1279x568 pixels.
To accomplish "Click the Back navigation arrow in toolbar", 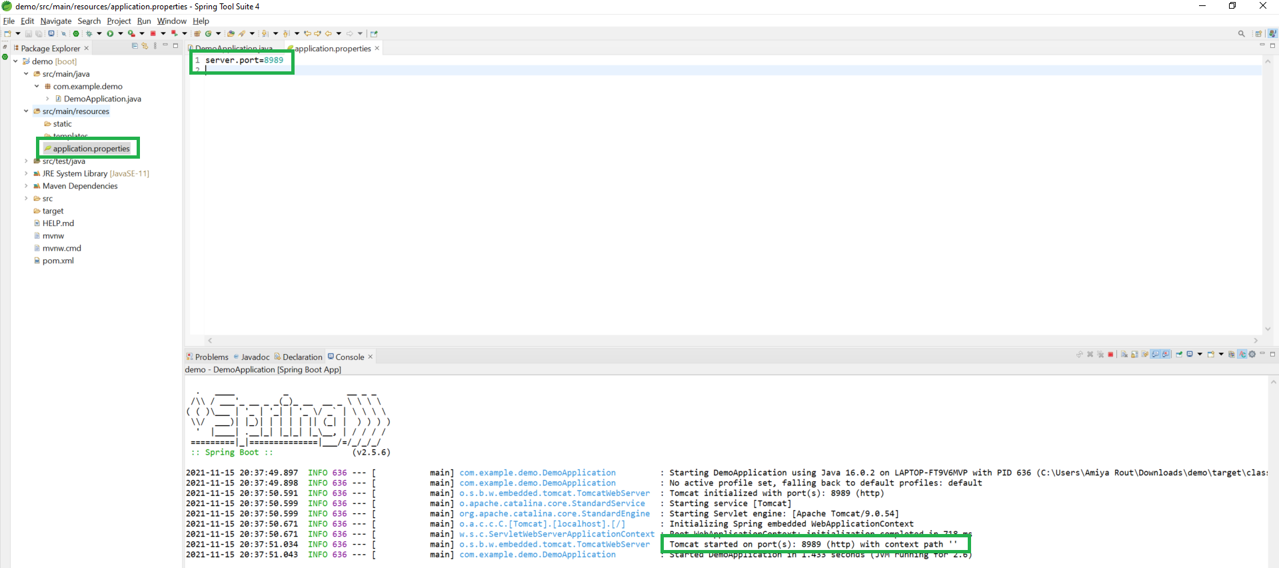I will tap(329, 33).
